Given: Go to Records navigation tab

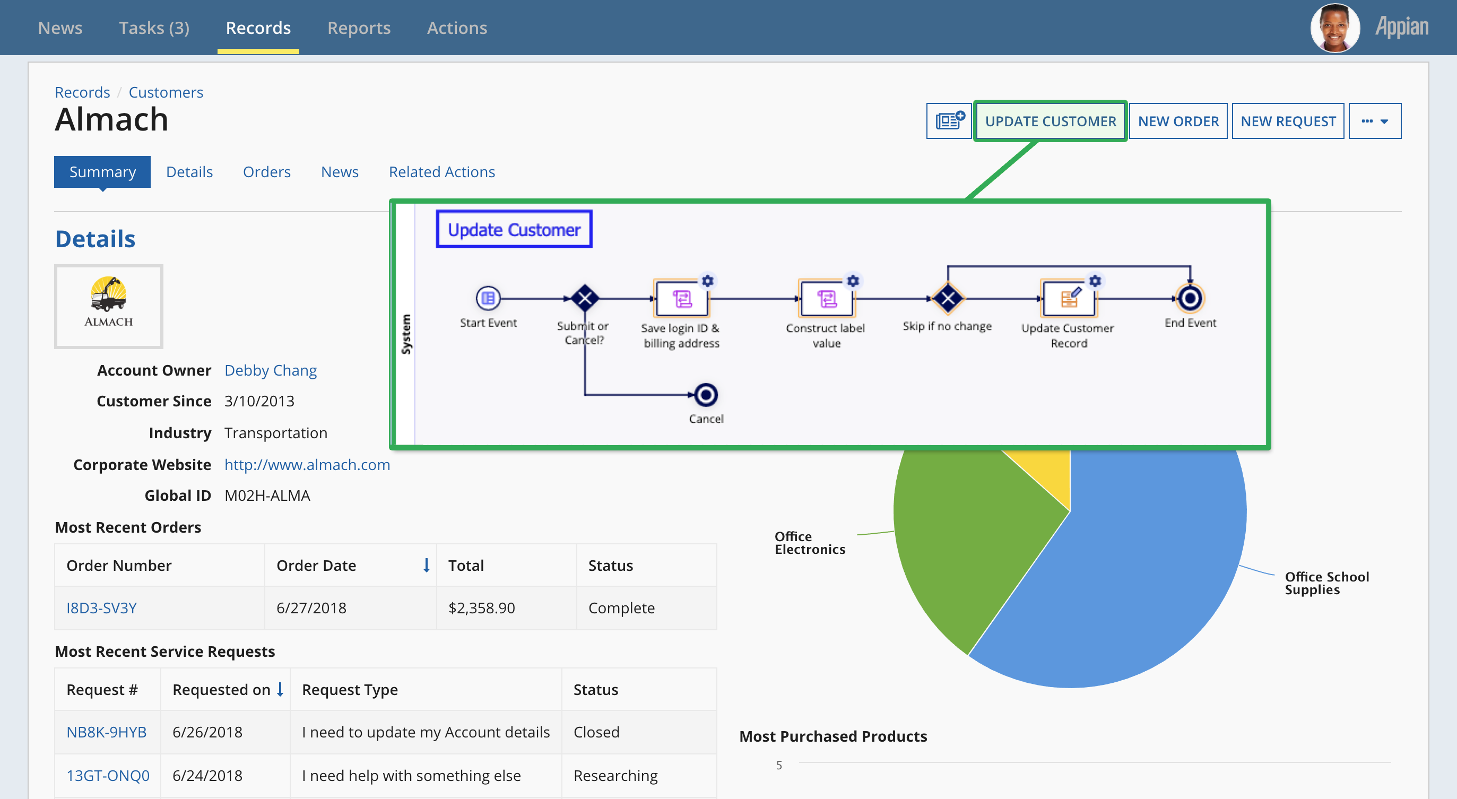Looking at the screenshot, I should click(258, 28).
